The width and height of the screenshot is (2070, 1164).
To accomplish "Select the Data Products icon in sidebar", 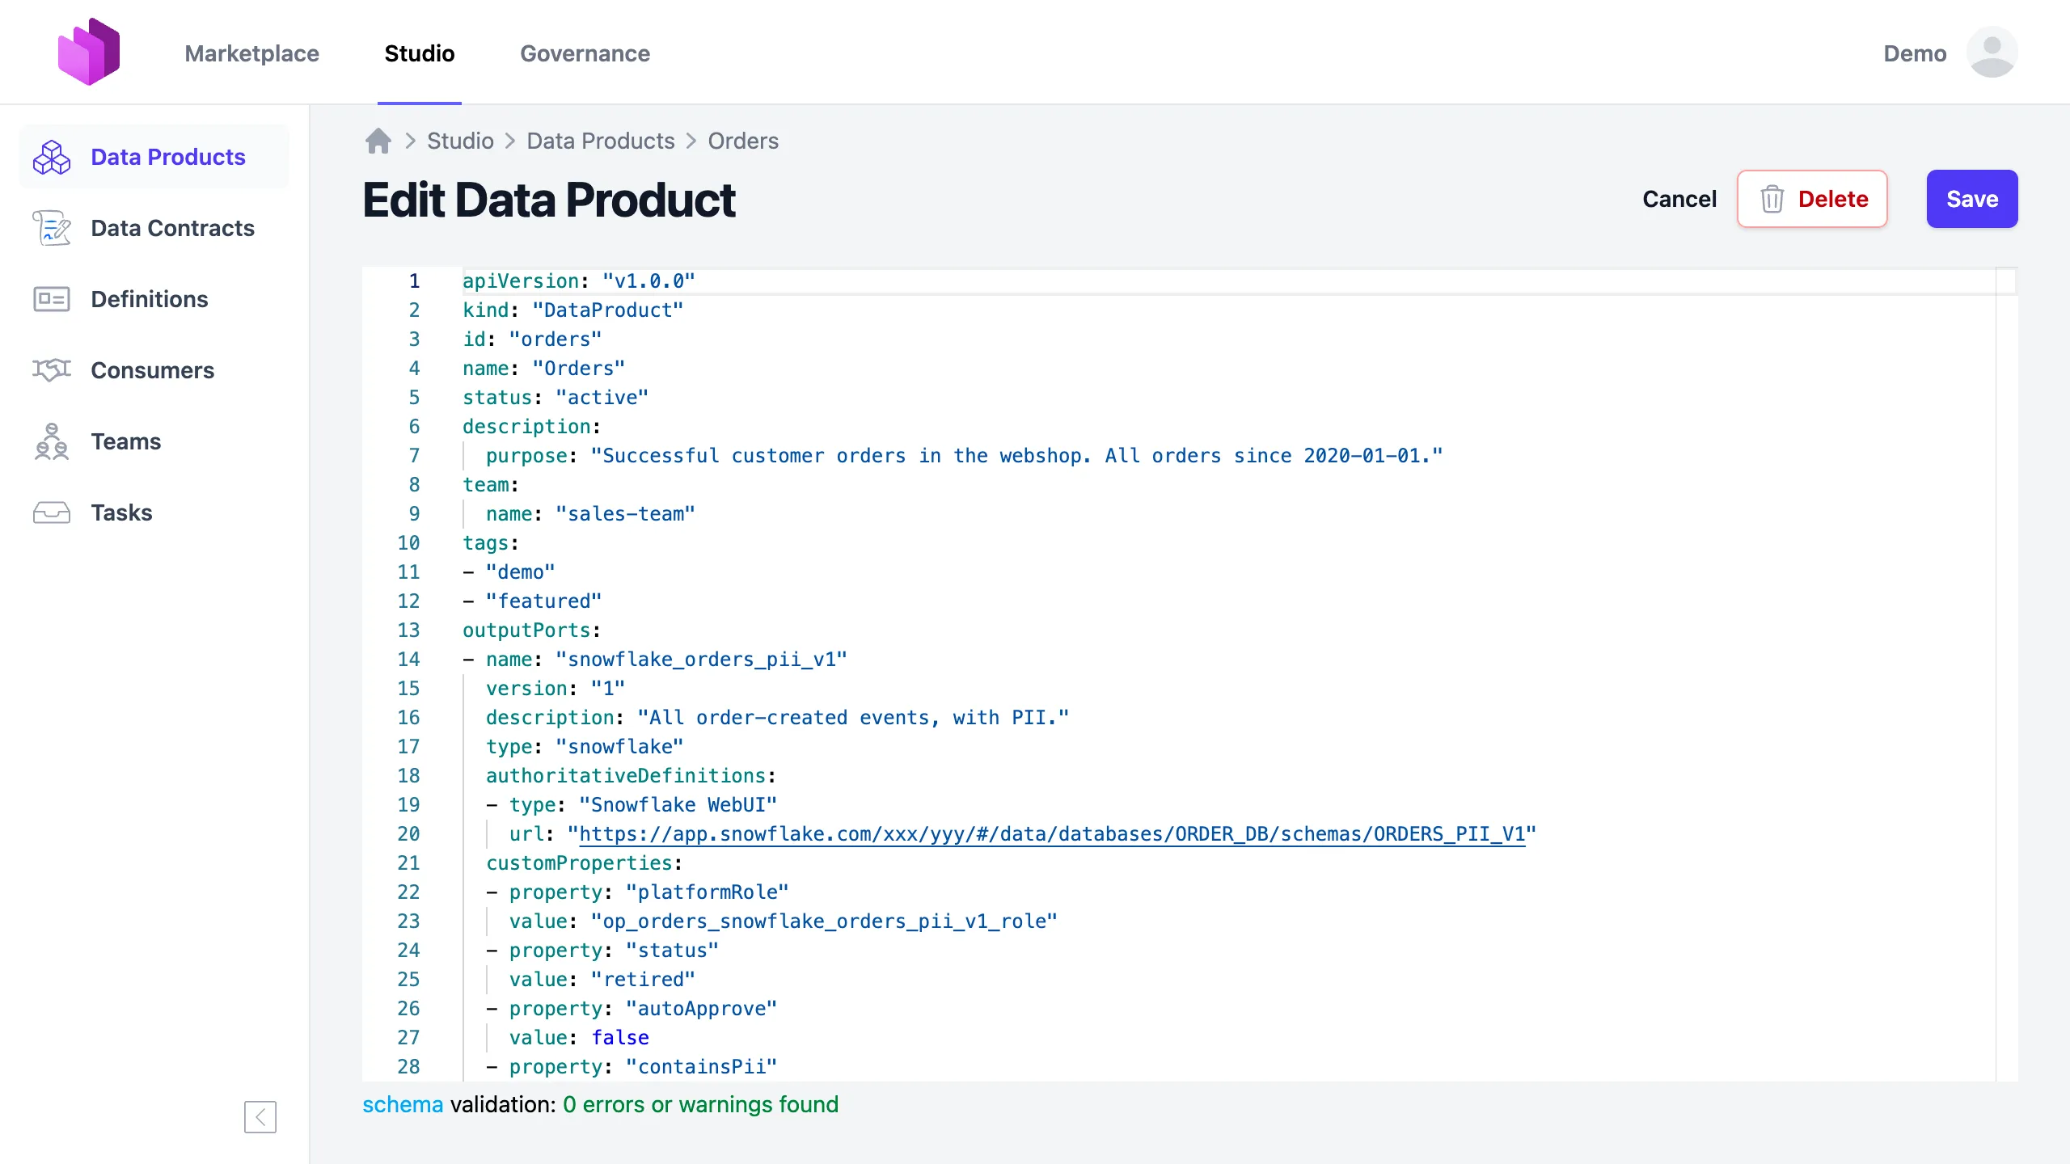I will [51, 157].
